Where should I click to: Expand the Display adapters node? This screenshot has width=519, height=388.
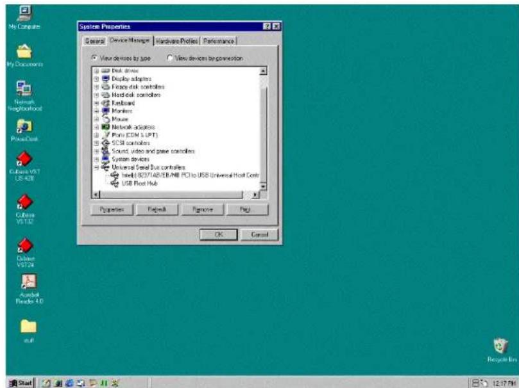(x=96, y=79)
